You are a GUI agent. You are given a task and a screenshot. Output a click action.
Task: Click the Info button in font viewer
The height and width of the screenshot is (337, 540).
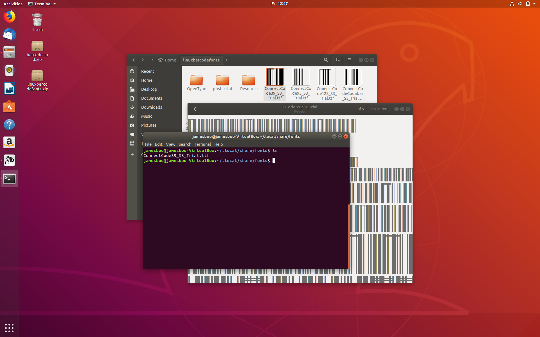[x=360, y=109]
